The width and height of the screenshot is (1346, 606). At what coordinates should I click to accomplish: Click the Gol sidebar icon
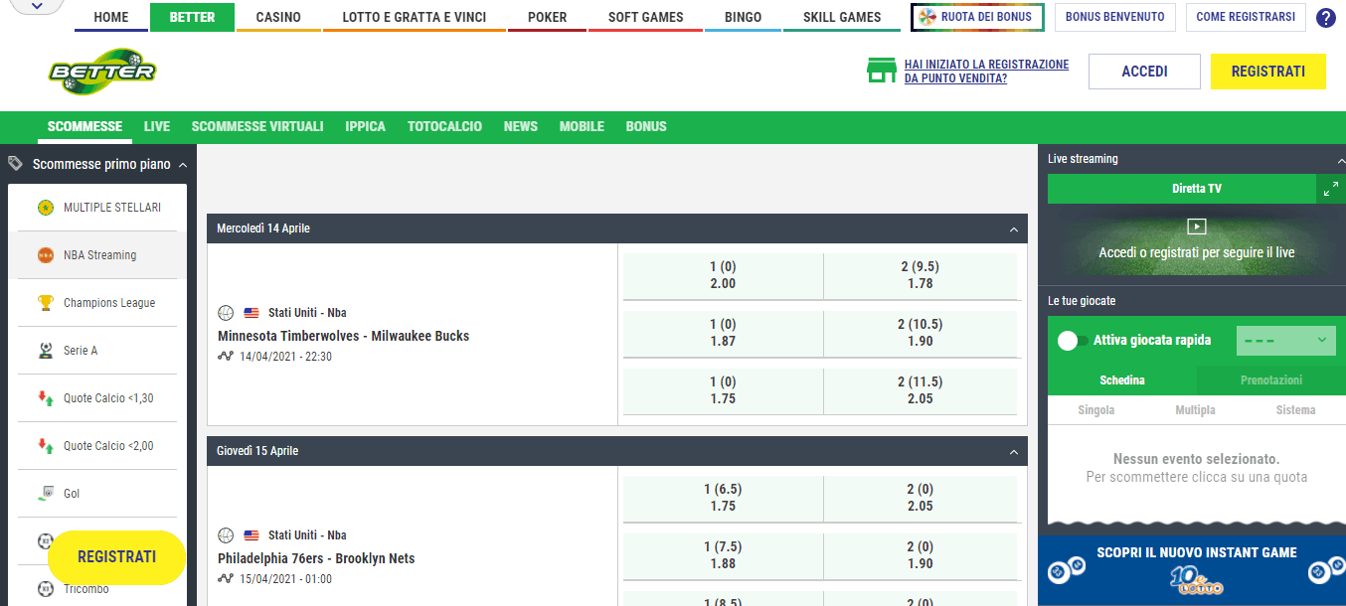[x=45, y=494]
